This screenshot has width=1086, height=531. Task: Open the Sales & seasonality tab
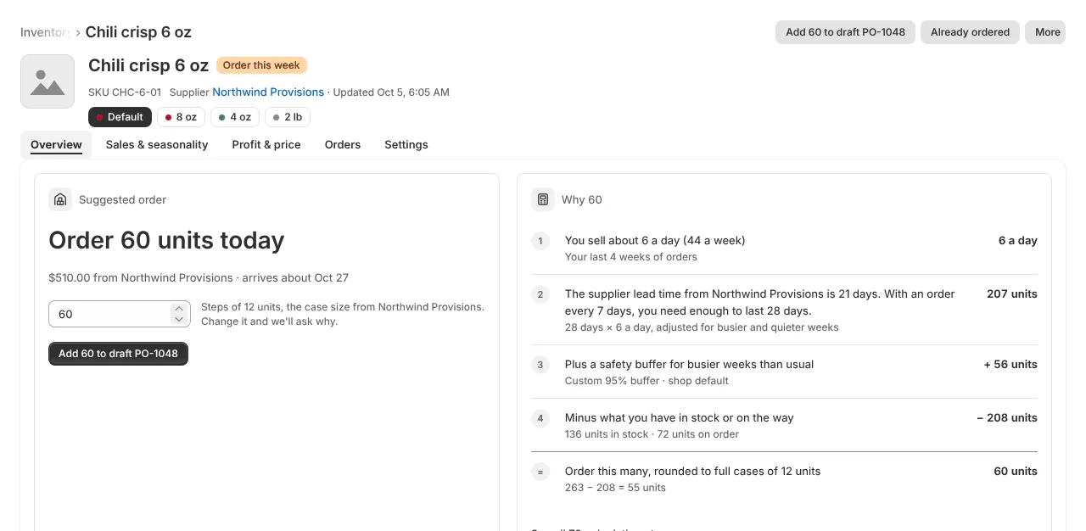[157, 145]
